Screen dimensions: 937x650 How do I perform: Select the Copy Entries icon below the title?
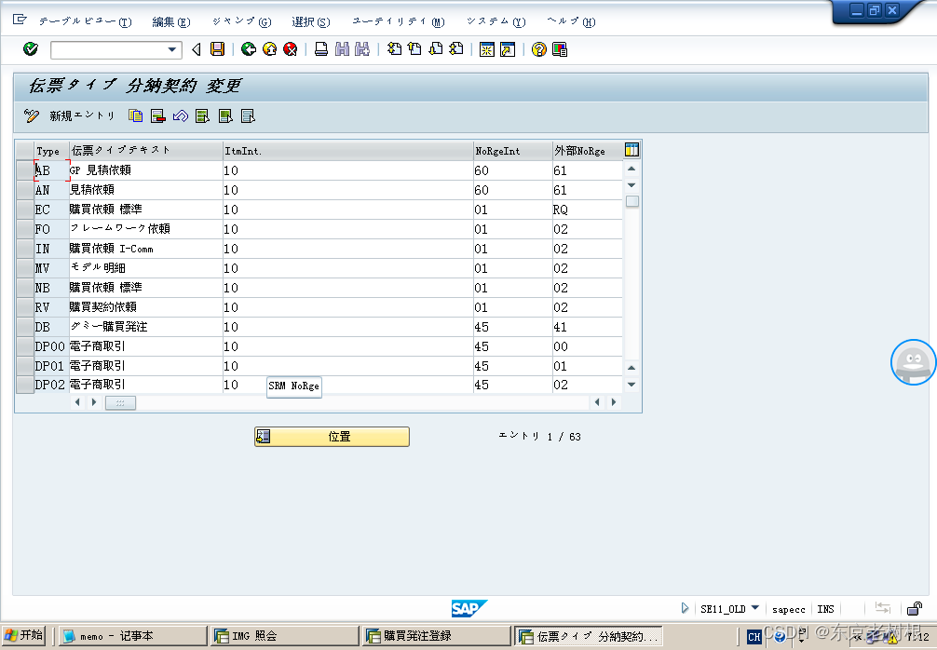point(136,116)
